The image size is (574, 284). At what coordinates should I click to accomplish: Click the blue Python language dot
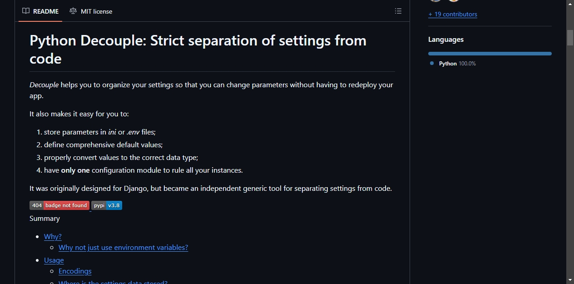click(432, 64)
